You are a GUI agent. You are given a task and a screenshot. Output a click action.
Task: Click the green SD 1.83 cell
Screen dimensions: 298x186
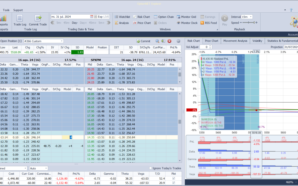[77, 52]
